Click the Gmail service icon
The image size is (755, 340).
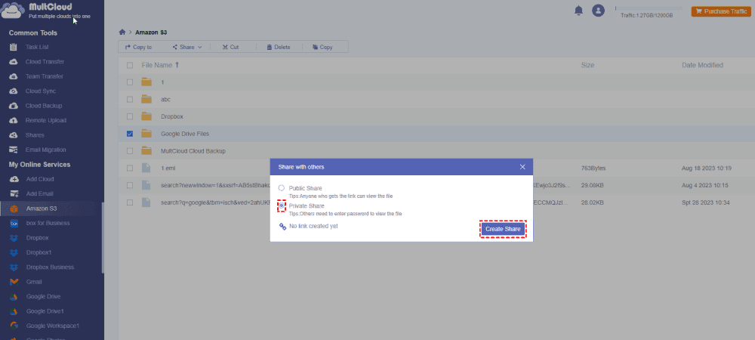click(14, 282)
